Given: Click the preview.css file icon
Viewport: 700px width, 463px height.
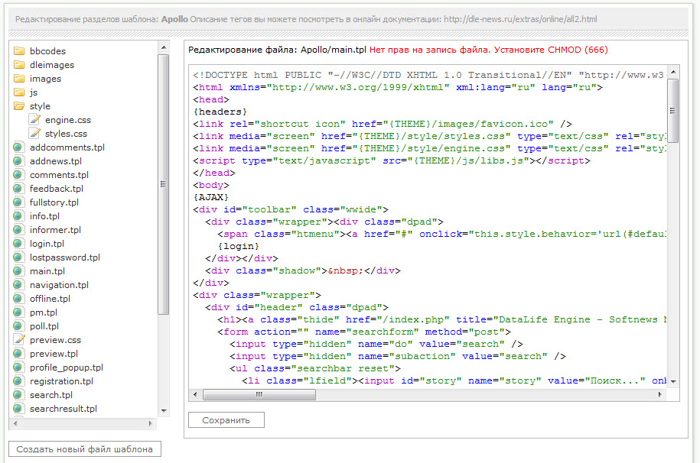Looking at the screenshot, I should point(19,339).
